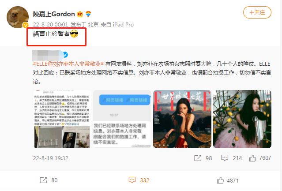Open the chat reply screenshot thumbnail
Image resolution: width=282 pixels, height=191 pixels.
pyautogui.click(x=122, y=119)
